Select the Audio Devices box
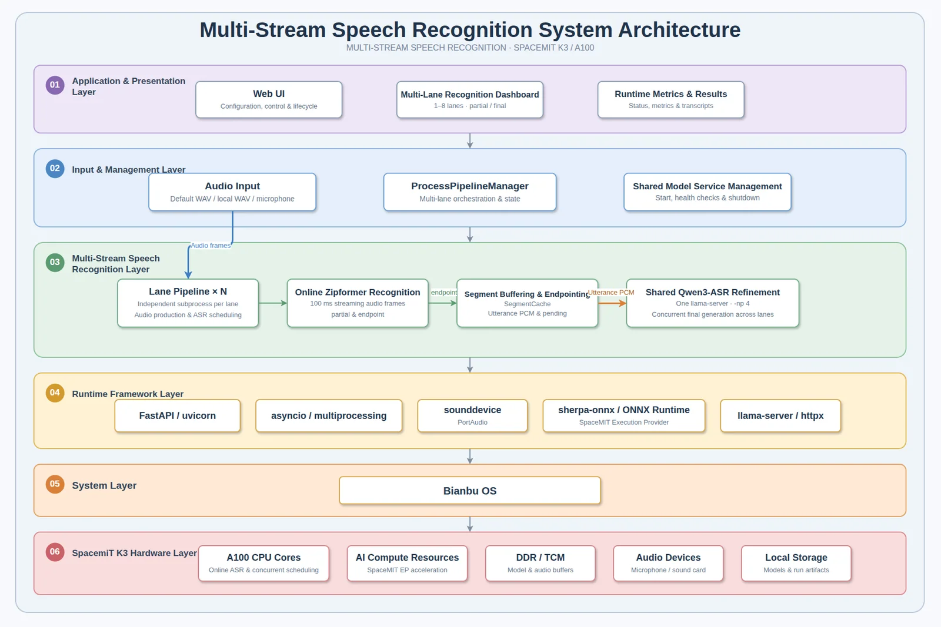The image size is (941, 627). click(668, 563)
